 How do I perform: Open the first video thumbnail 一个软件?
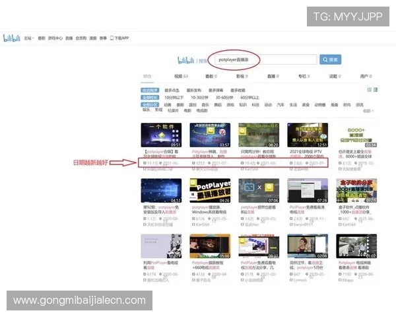161,135
